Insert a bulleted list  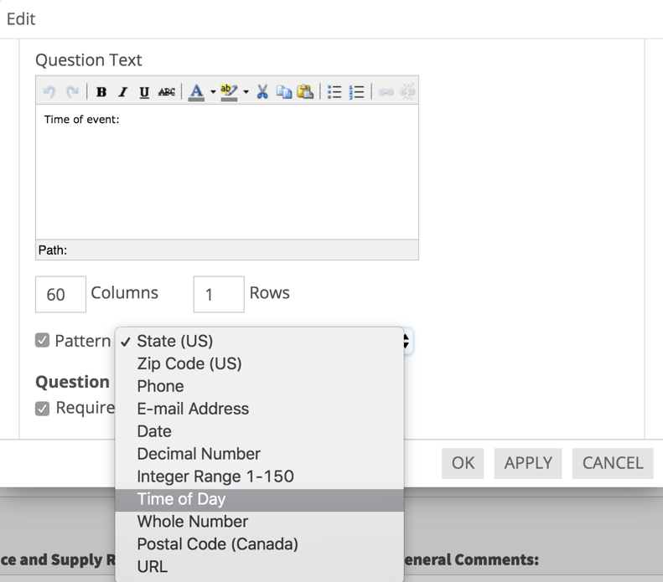tap(334, 92)
